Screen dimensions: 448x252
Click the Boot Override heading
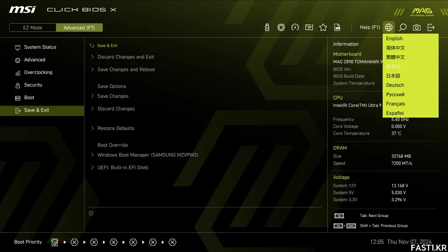click(112, 145)
